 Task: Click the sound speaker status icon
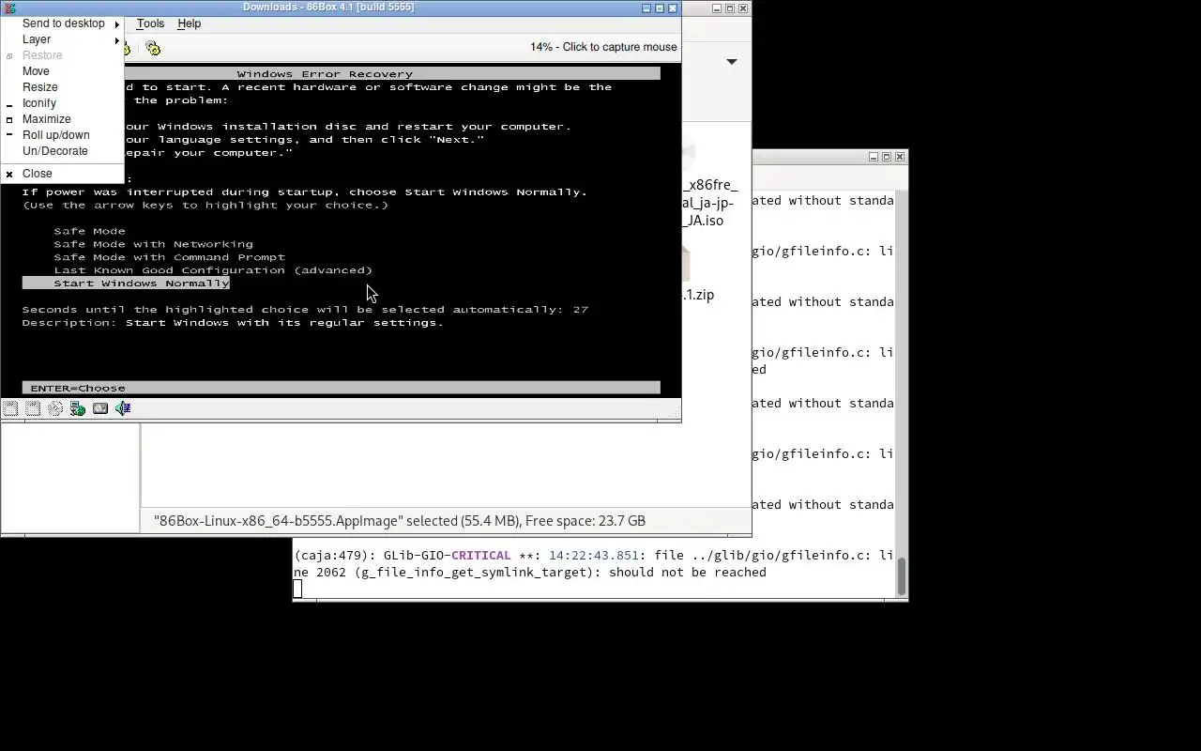[123, 408]
